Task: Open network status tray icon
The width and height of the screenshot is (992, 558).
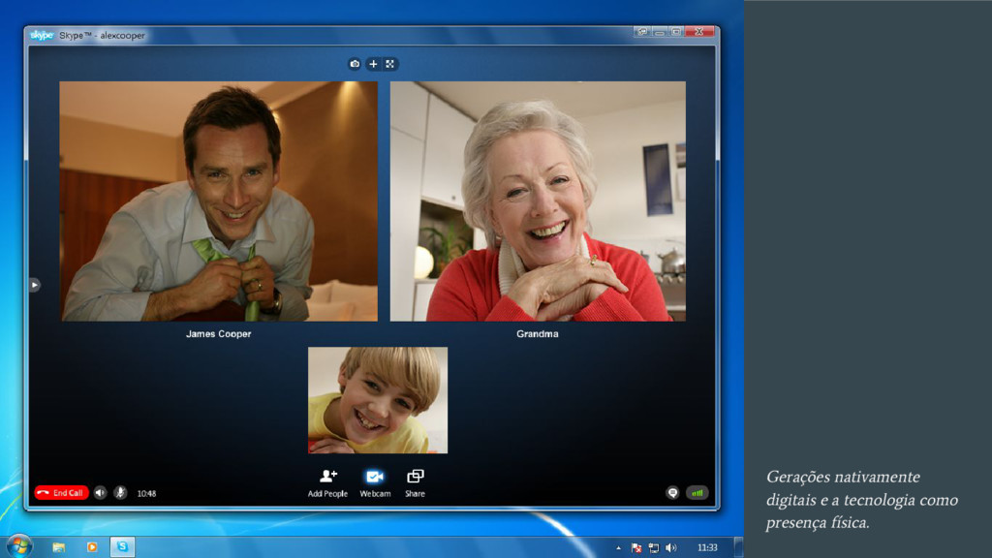Action: (x=654, y=548)
